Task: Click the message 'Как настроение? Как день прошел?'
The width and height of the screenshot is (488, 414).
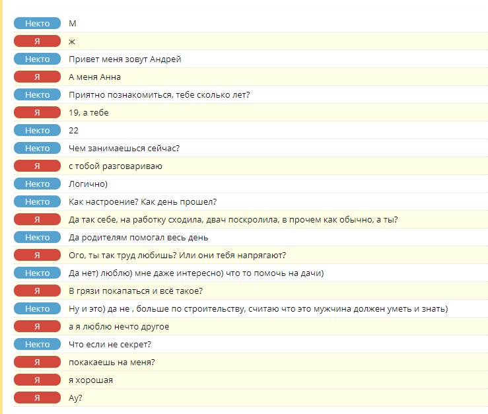Action: pyautogui.click(x=143, y=202)
